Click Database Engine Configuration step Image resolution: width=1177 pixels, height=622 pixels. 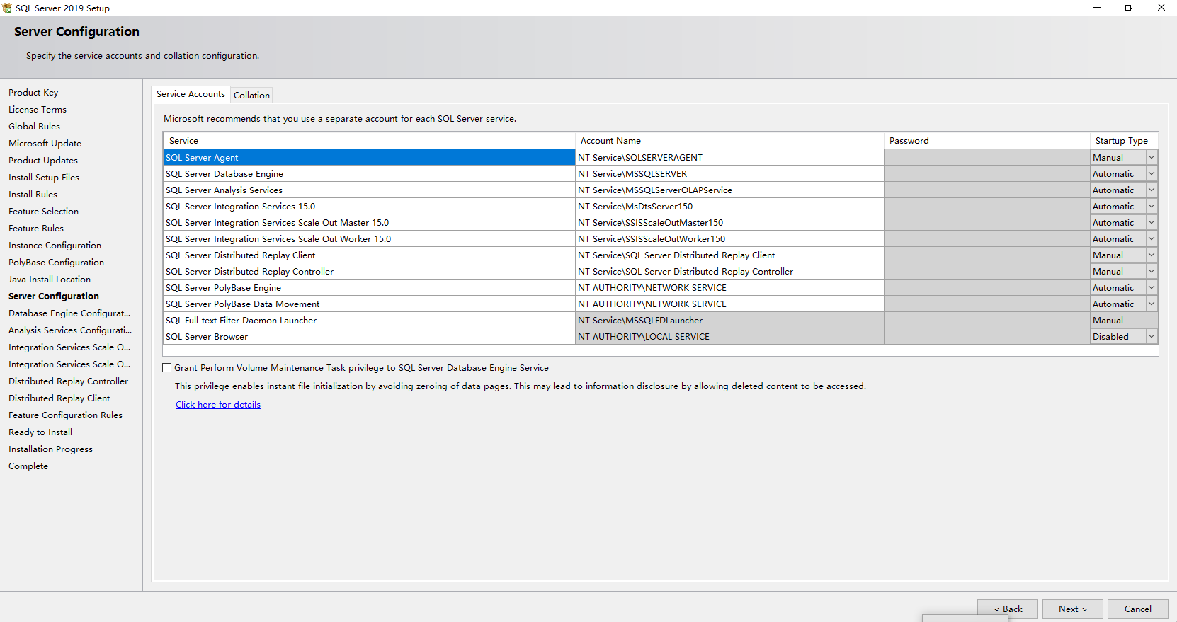pyautogui.click(x=69, y=313)
